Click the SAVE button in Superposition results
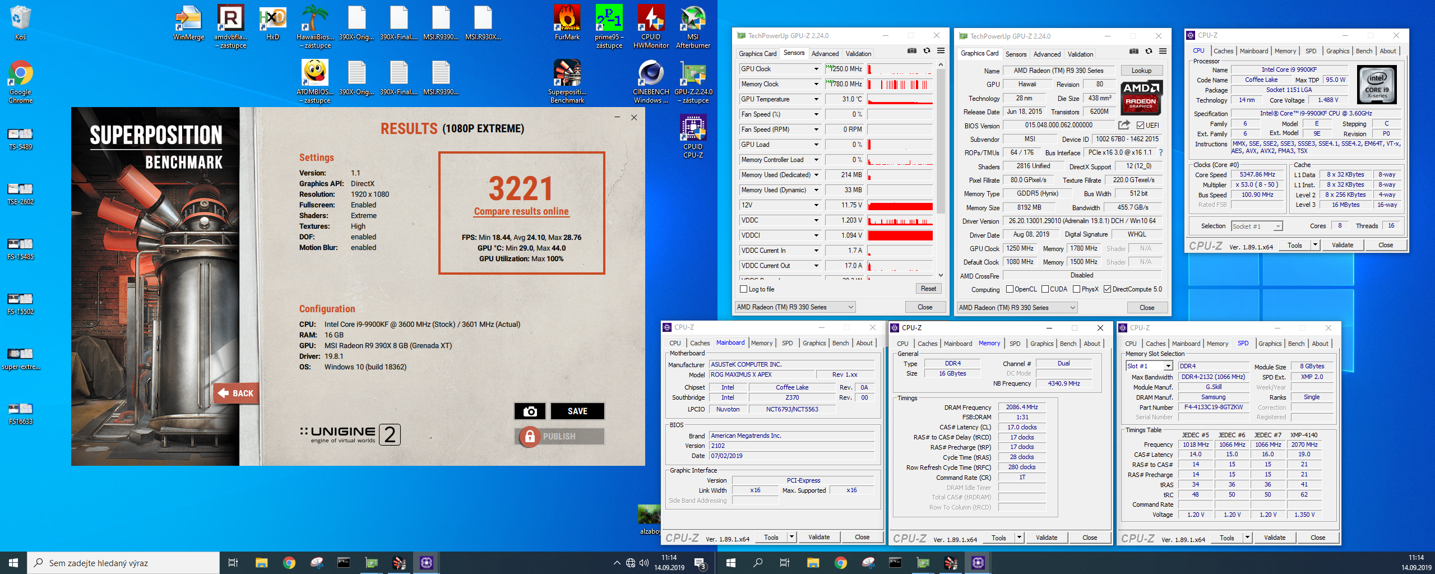The height and width of the screenshot is (574, 1435). click(577, 411)
